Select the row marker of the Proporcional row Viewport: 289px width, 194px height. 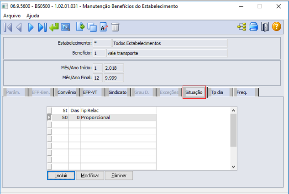49,117
